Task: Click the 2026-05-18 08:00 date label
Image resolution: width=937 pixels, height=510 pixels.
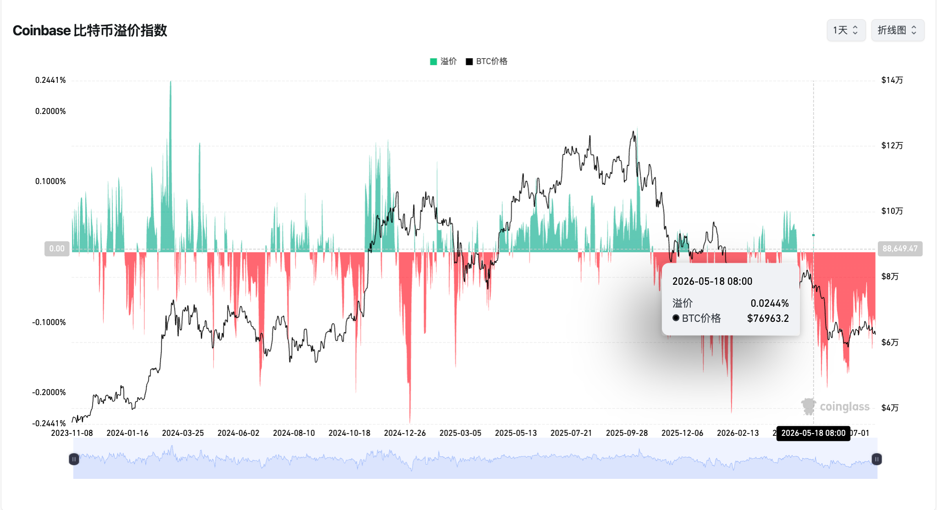Action: click(x=813, y=433)
